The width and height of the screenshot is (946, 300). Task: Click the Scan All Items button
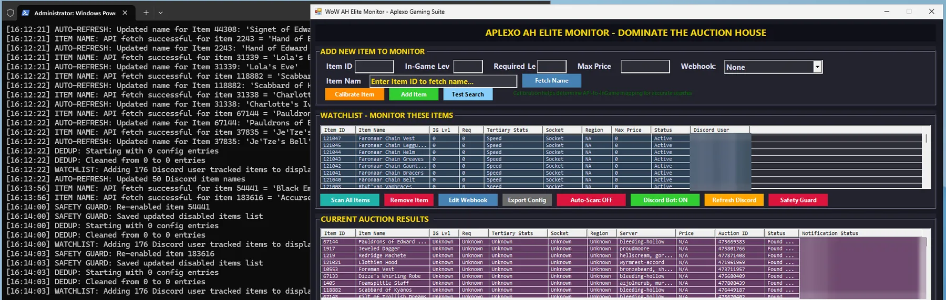pyautogui.click(x=350, y=200)
